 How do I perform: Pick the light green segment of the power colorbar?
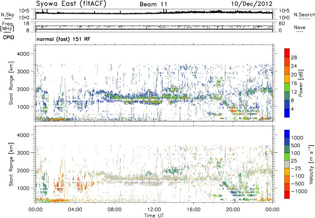pos(287,87)
